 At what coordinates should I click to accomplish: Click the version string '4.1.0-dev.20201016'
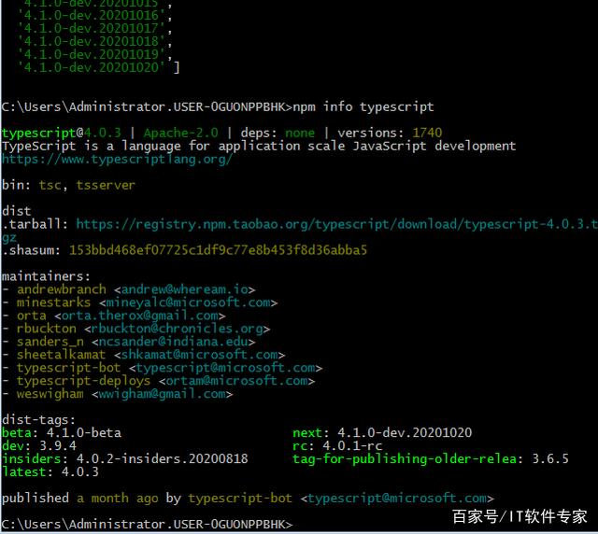92,15
